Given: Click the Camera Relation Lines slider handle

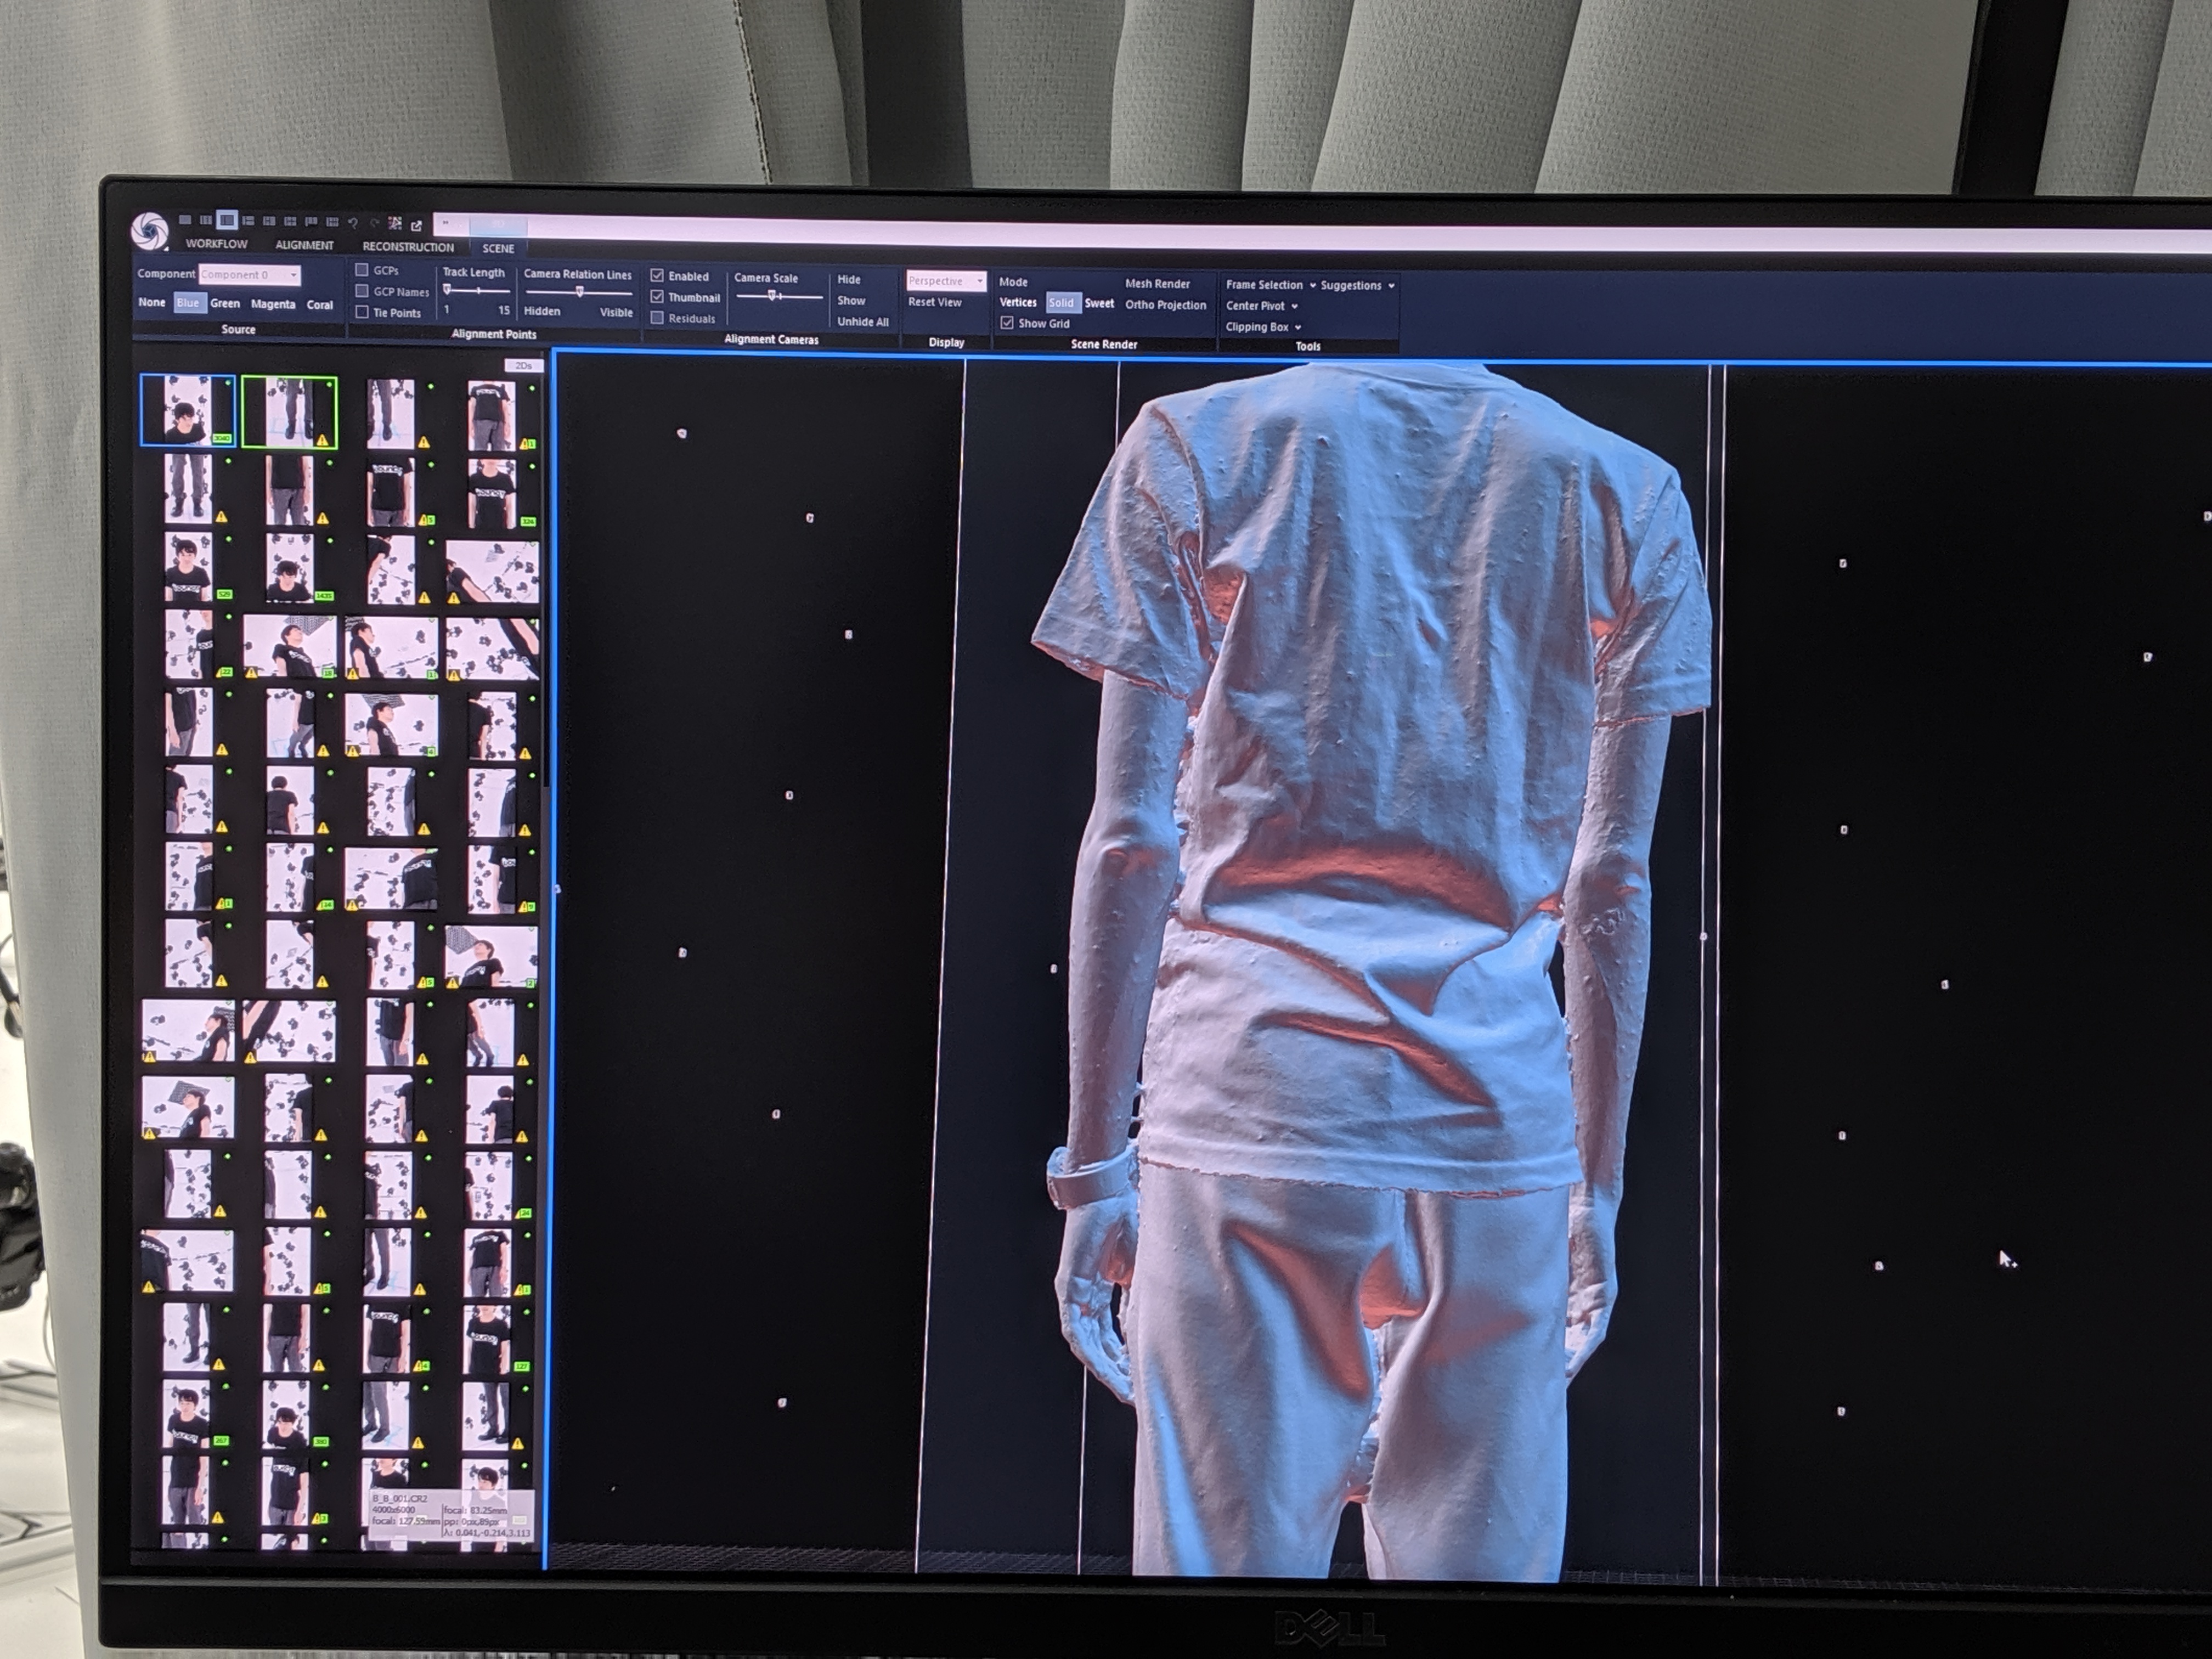Looking at the screenshot, I should [579, 292].
